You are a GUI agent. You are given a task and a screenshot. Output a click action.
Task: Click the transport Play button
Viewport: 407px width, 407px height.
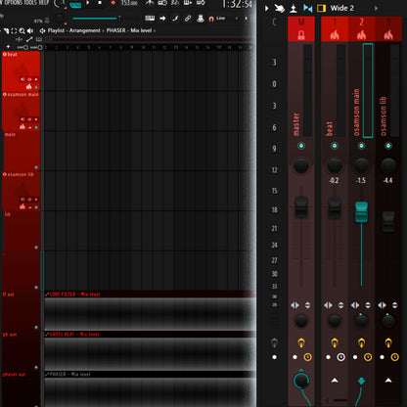[x=88, y=3]
